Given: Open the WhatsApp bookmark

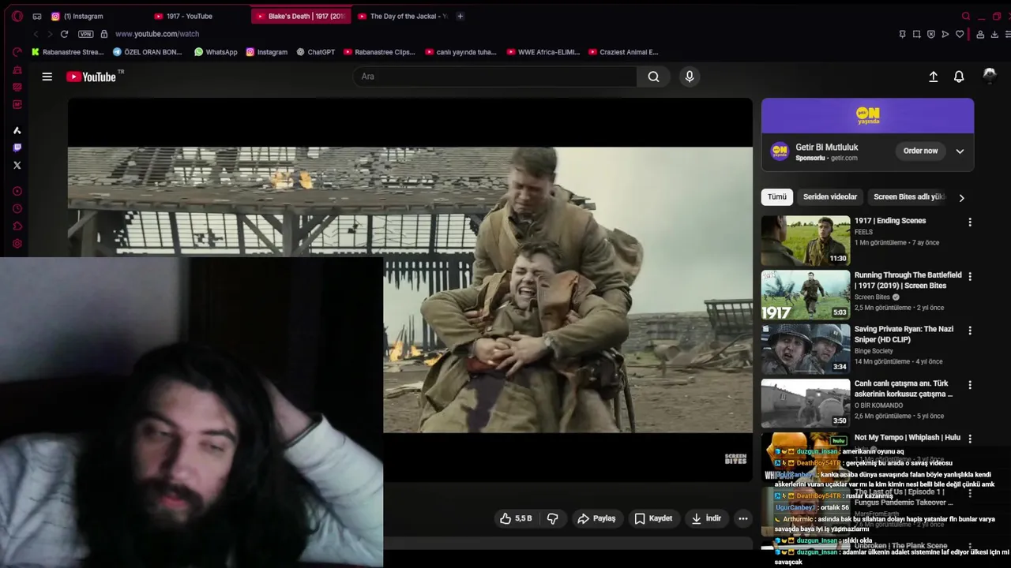Looking at the screenshot, I should pyautogui.click(x=216, y=52).
